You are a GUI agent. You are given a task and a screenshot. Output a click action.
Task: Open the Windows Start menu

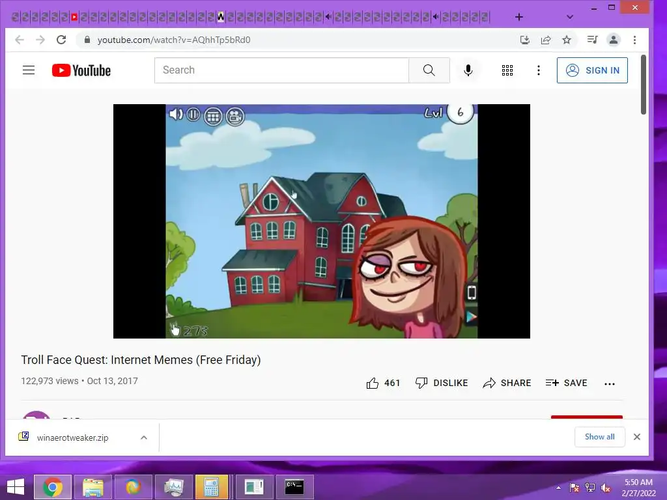pos(16,487)
